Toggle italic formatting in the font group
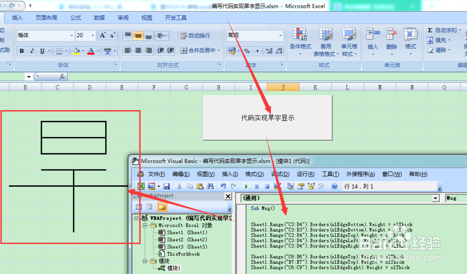The width and height of the screenshot is (467, 274). pyautogui.click(x=32, y=51)
